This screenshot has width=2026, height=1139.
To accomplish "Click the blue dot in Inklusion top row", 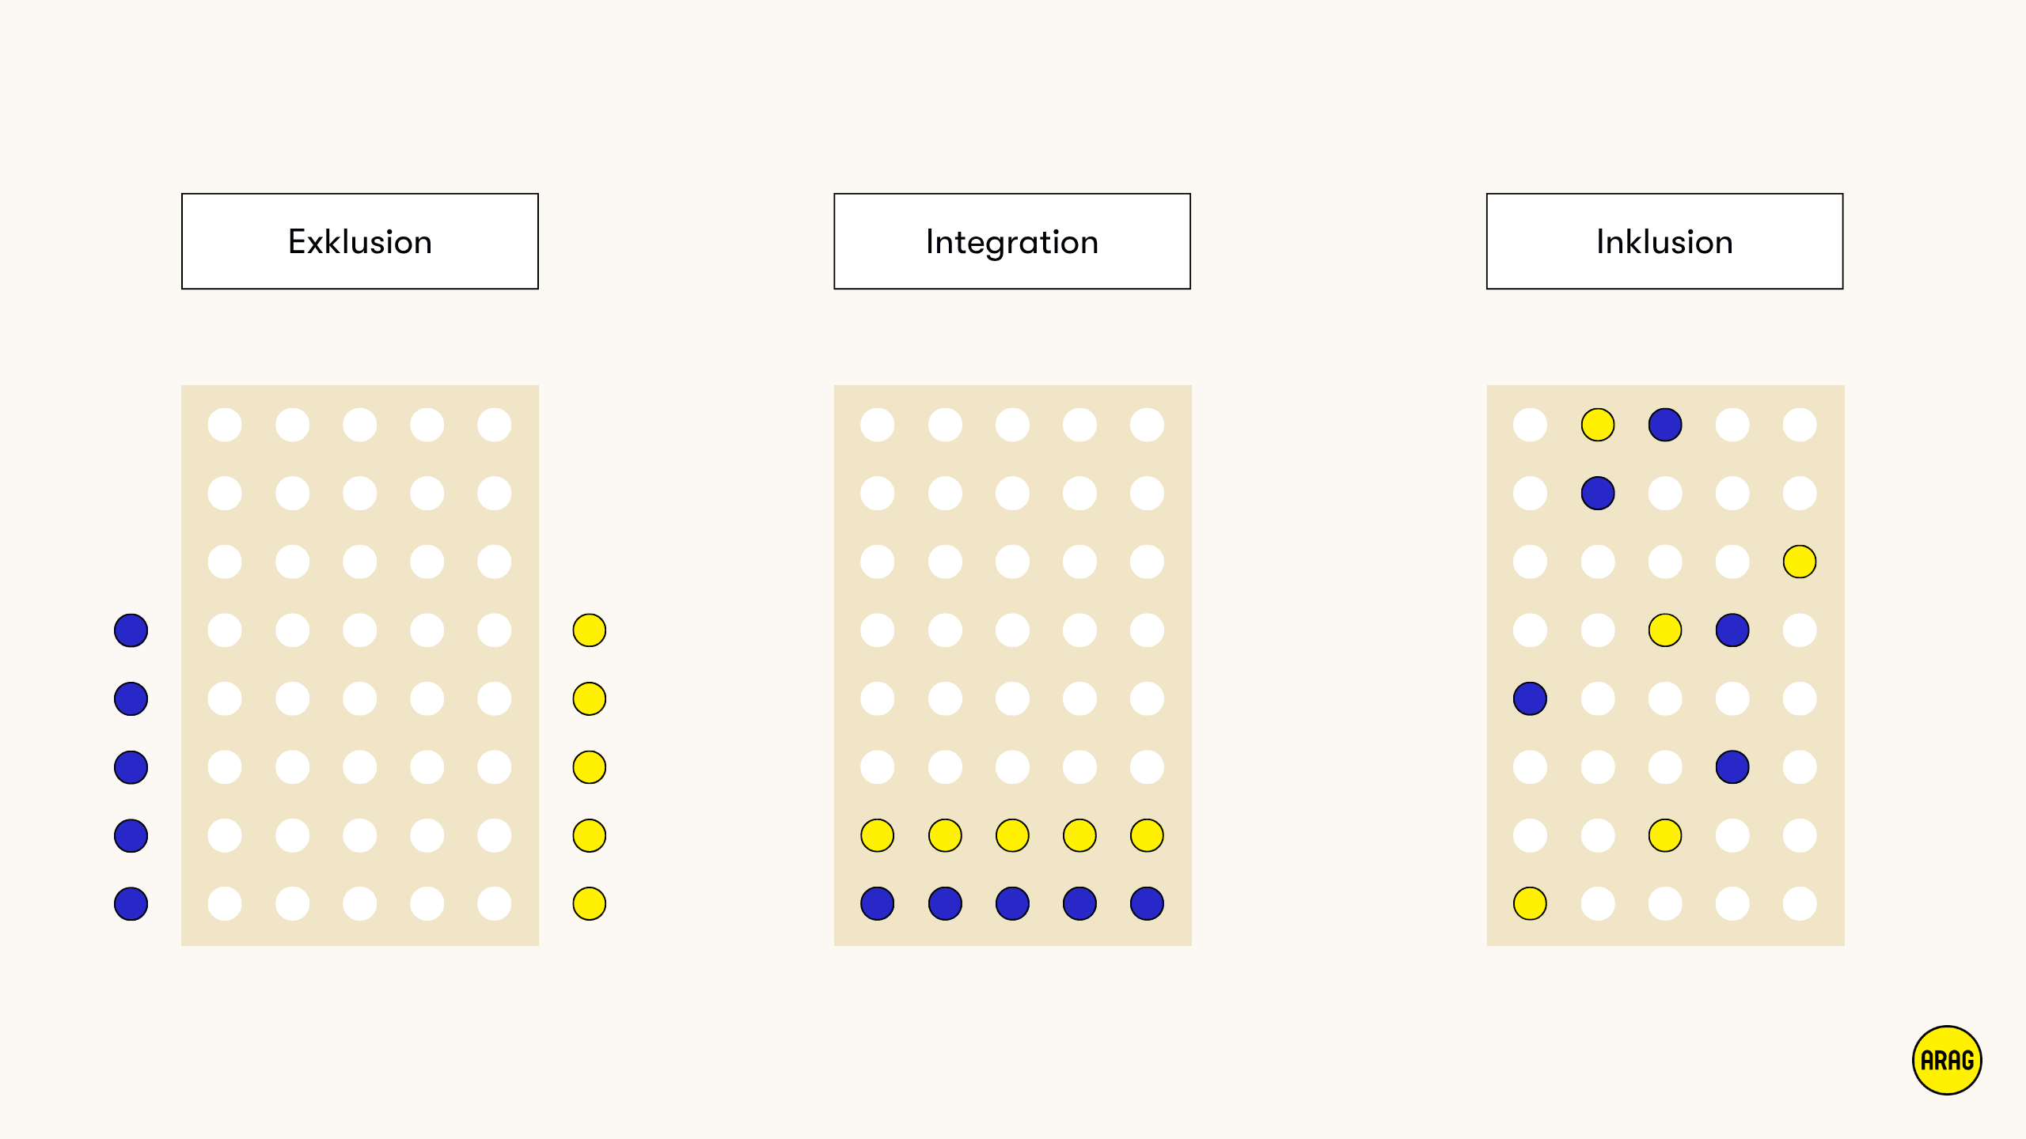I will (x=1665, y=425).
